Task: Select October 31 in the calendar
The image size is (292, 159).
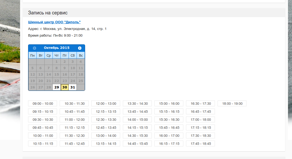Action: click(73, 87)
